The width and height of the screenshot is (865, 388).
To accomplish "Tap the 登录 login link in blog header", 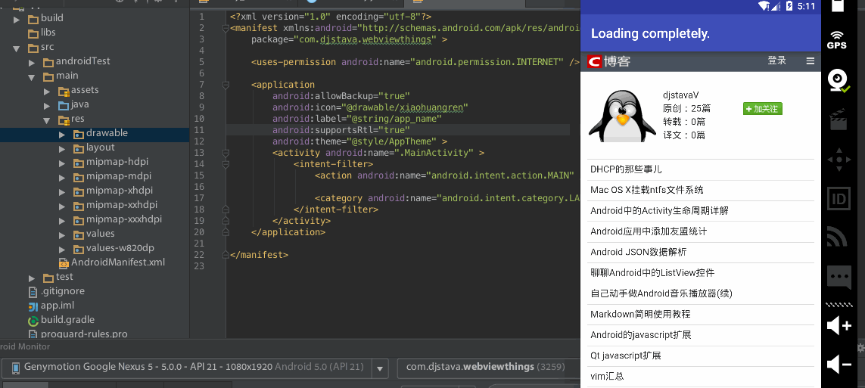I will (776, 61).
